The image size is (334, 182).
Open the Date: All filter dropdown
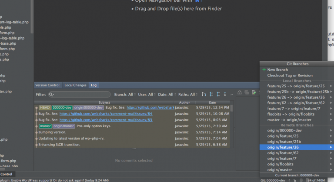coord(167,95)
